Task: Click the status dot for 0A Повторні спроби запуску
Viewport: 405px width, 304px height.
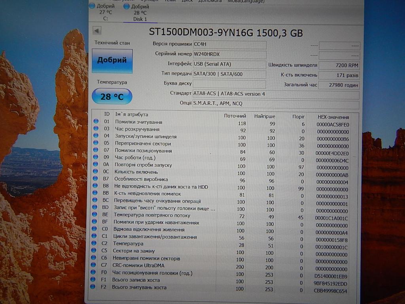Action: point(96,164)
